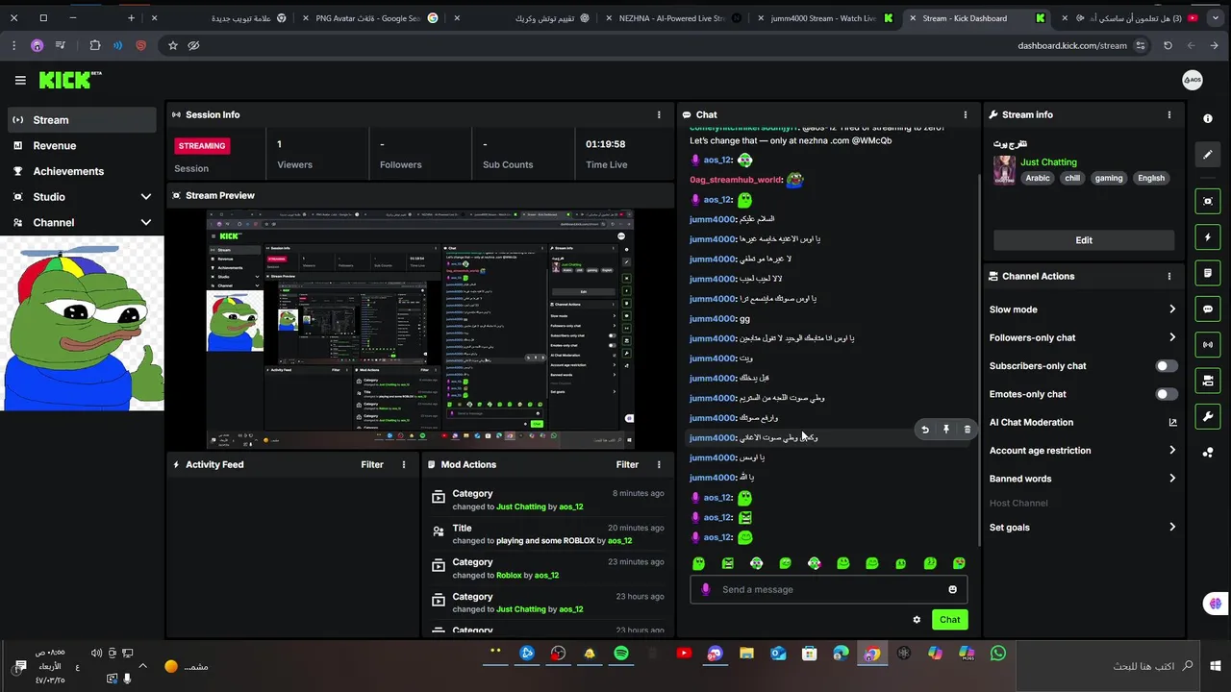Click the Edit stream info button

(x=1084, y=240)
